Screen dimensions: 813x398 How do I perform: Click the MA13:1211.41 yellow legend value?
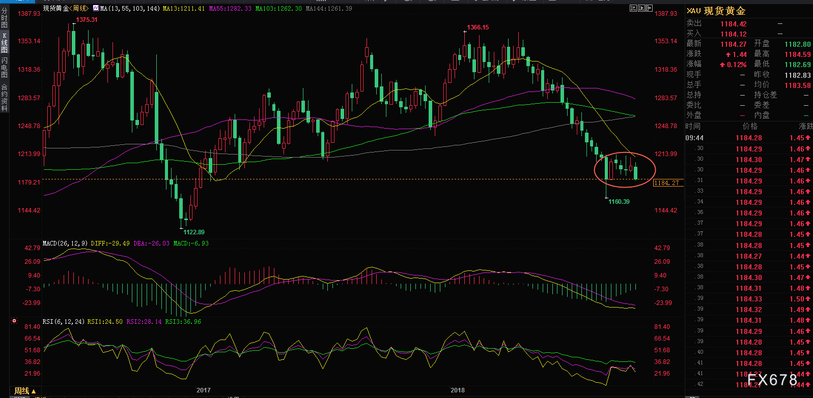coord(184,9)
